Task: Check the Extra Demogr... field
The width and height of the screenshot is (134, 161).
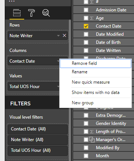Action: [86, 115]
